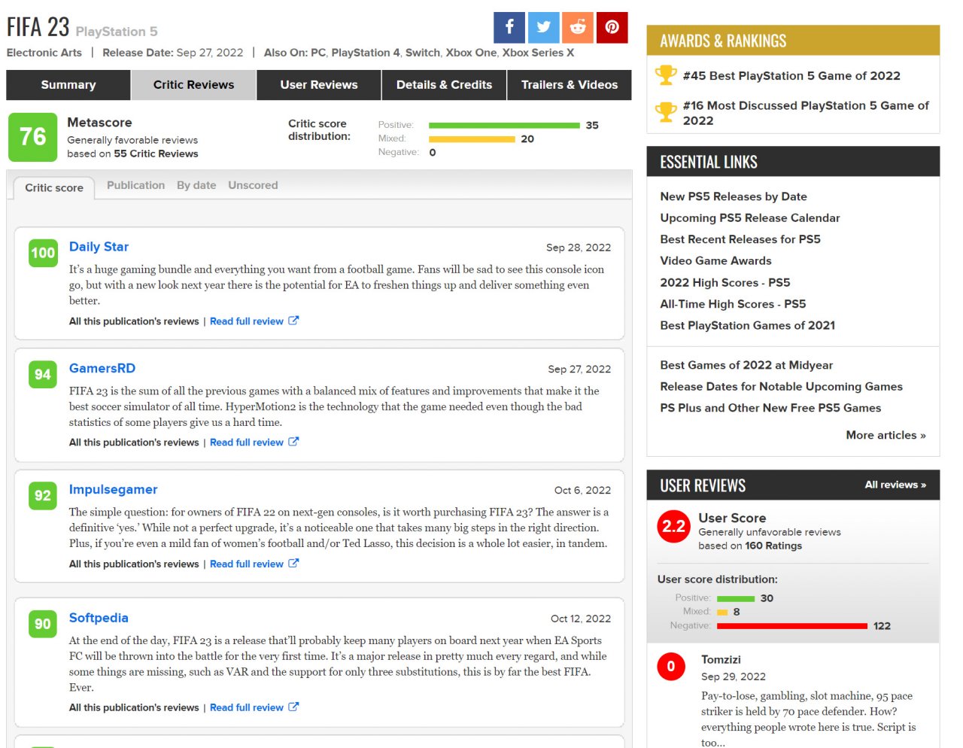
Task: Click Softpedia's 90 score badge
Action: coord(43,624)
